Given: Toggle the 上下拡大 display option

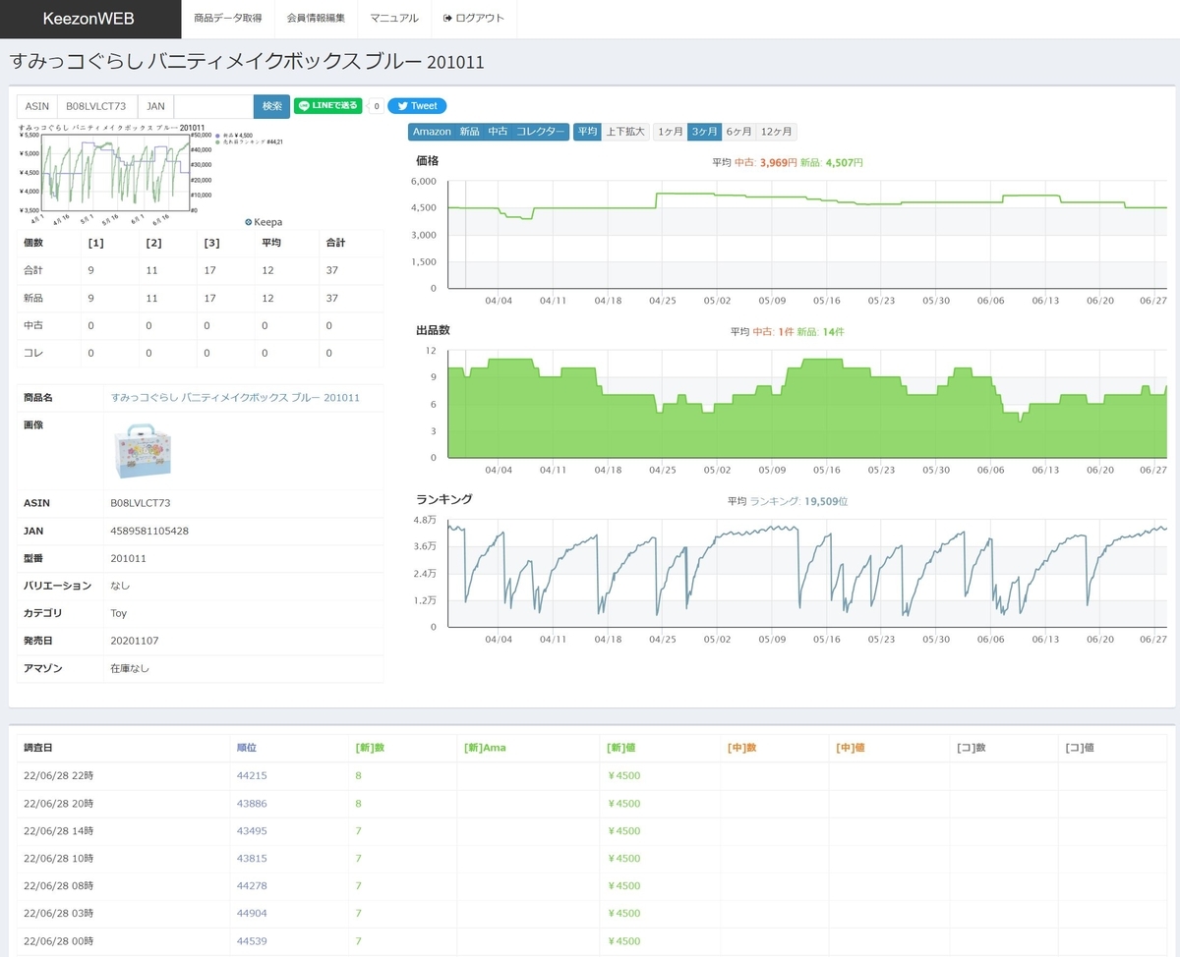Looking at the screenshot, I should [x=625, y=132].
